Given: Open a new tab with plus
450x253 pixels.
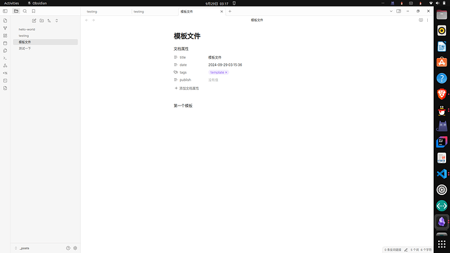Looking at the screenshot, I should pyautogui.click(x=230, y=12).
